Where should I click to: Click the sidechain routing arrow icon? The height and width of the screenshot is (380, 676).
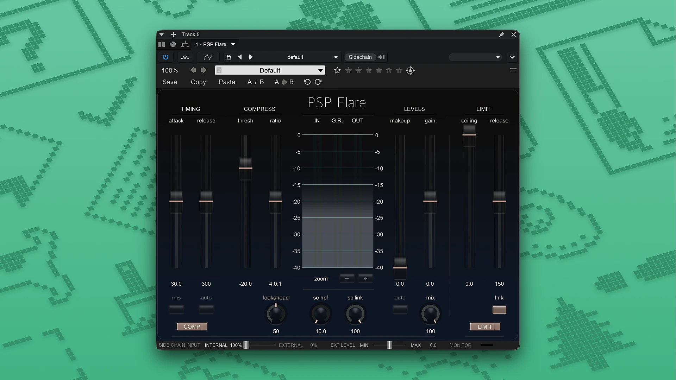pyautogui.click(x=381, y=57)
